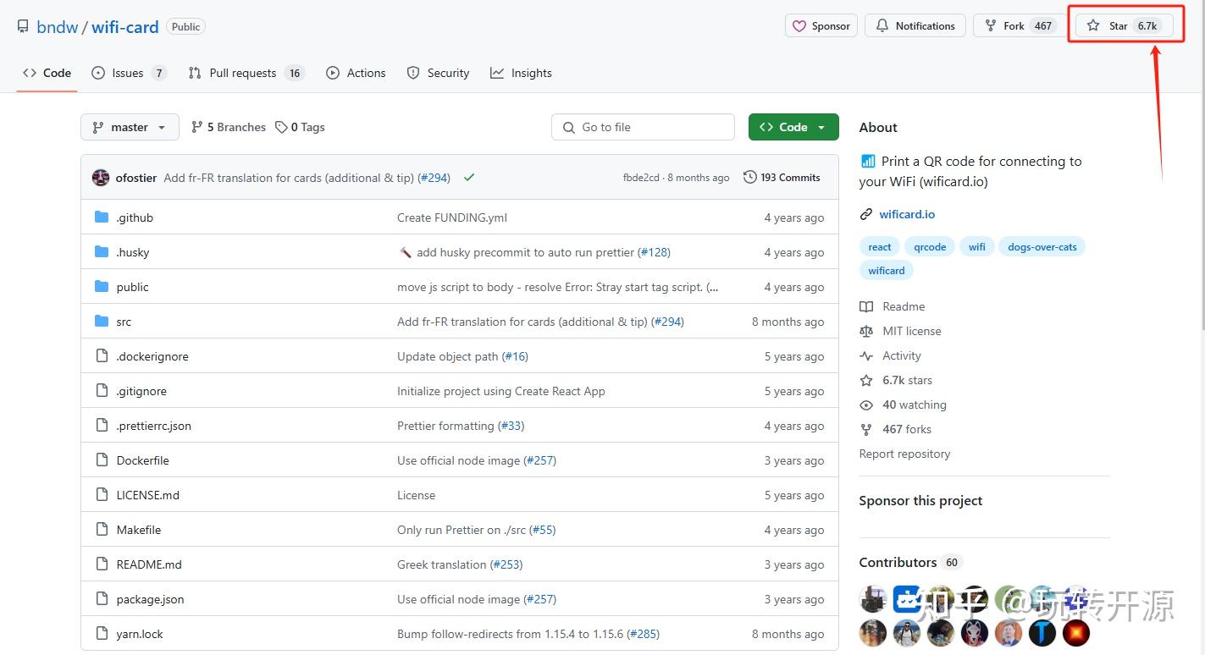Select the dogs-over-cats topic tag
Viewport: 1205px width, 655px height.
click(x=1042, y=247)
